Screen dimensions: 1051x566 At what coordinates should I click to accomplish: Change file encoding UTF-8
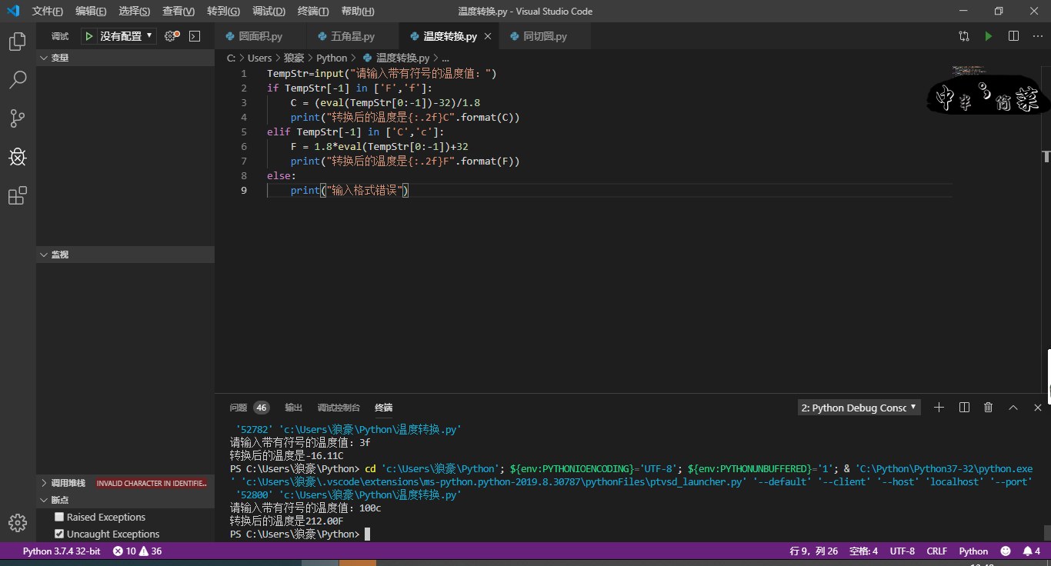[x=903, y=551]
